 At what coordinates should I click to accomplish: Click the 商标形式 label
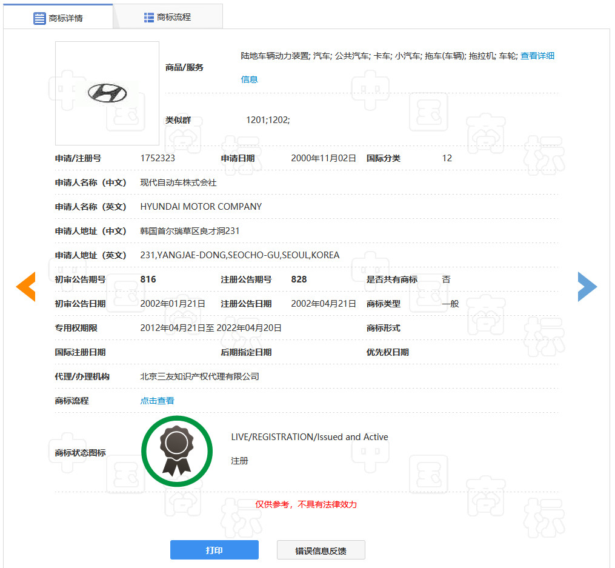pos(383,328)
